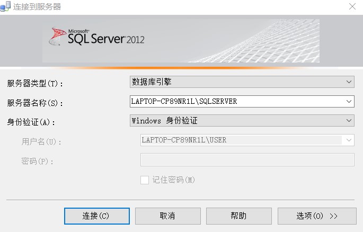
Task: Open the 身份验证 dropdown arrow
Action: (349, 121)
